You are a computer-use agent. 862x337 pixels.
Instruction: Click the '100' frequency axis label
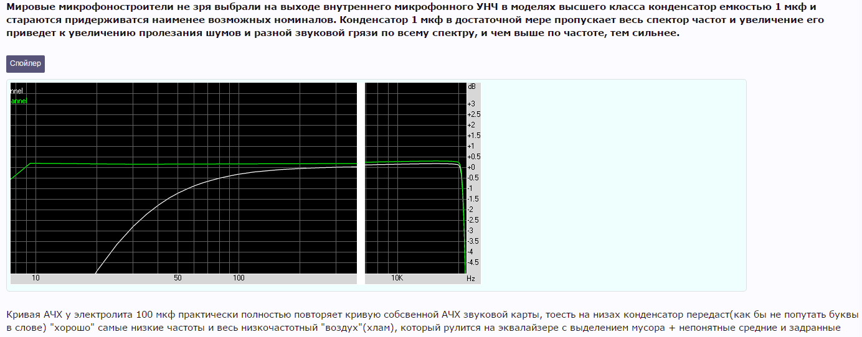click(x=239, y=278)
